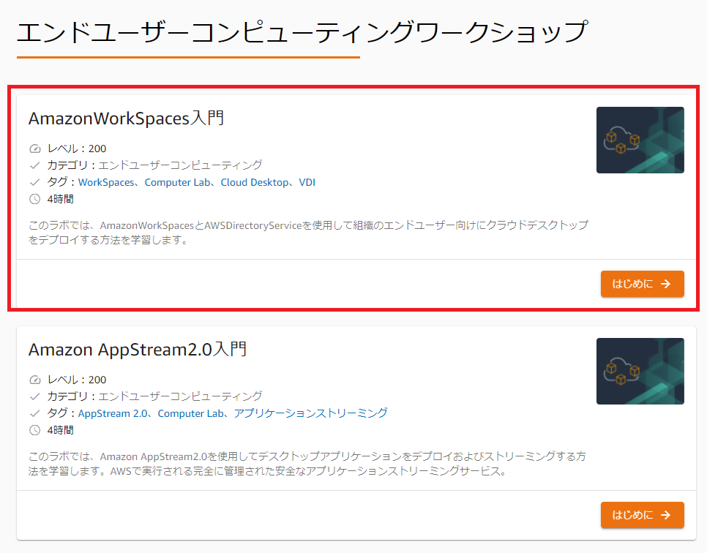This screenshot has height=553, width=707.
Task: Click the clock icon next to 4時間 on WorkSpaces card
Action: (34, 198)
